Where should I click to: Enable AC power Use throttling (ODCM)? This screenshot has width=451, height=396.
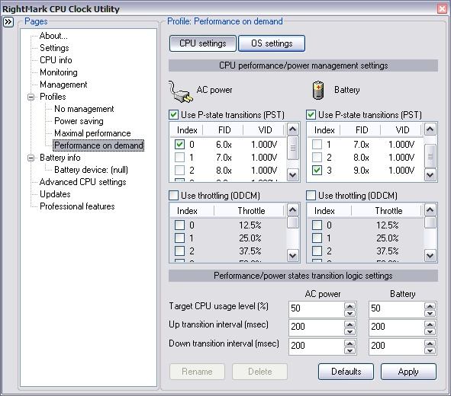[173, 196]
